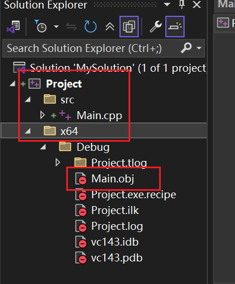Open search options dropdown next to magnifier
The height and width of the screenshot is (284, 235).
point(199,48)
